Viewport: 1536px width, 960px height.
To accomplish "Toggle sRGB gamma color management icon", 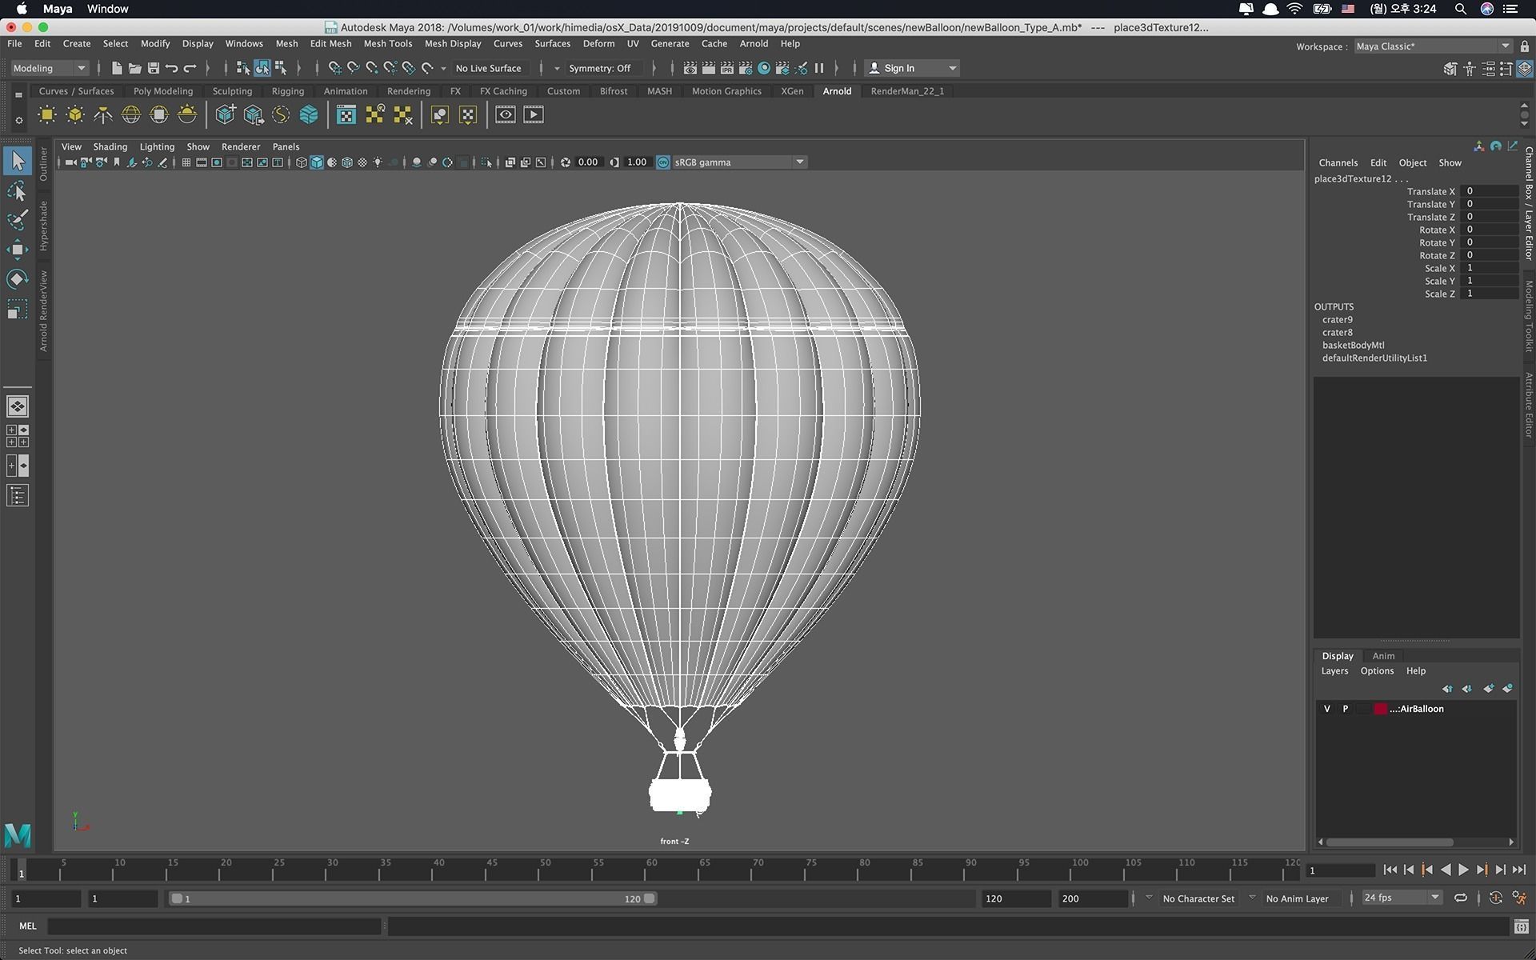I will pos(663,162).
